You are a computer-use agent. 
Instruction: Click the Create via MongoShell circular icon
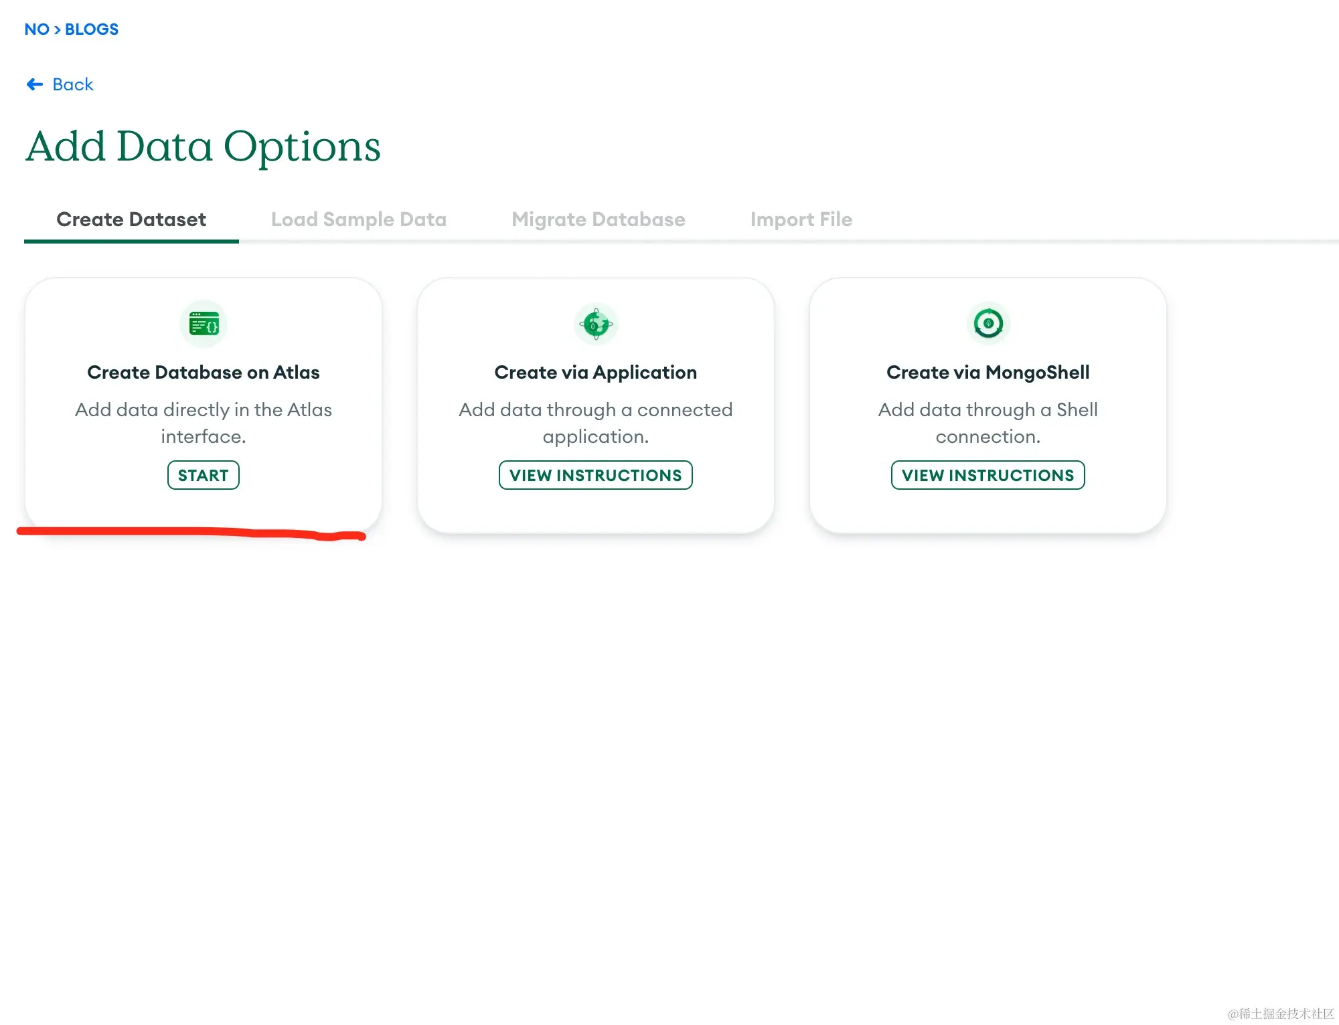click(988, 324)
